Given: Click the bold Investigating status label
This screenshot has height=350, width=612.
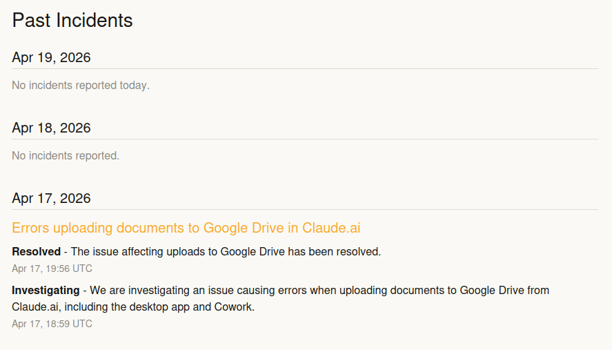Looking at the screenshot, I should click(x=46, y=290).
